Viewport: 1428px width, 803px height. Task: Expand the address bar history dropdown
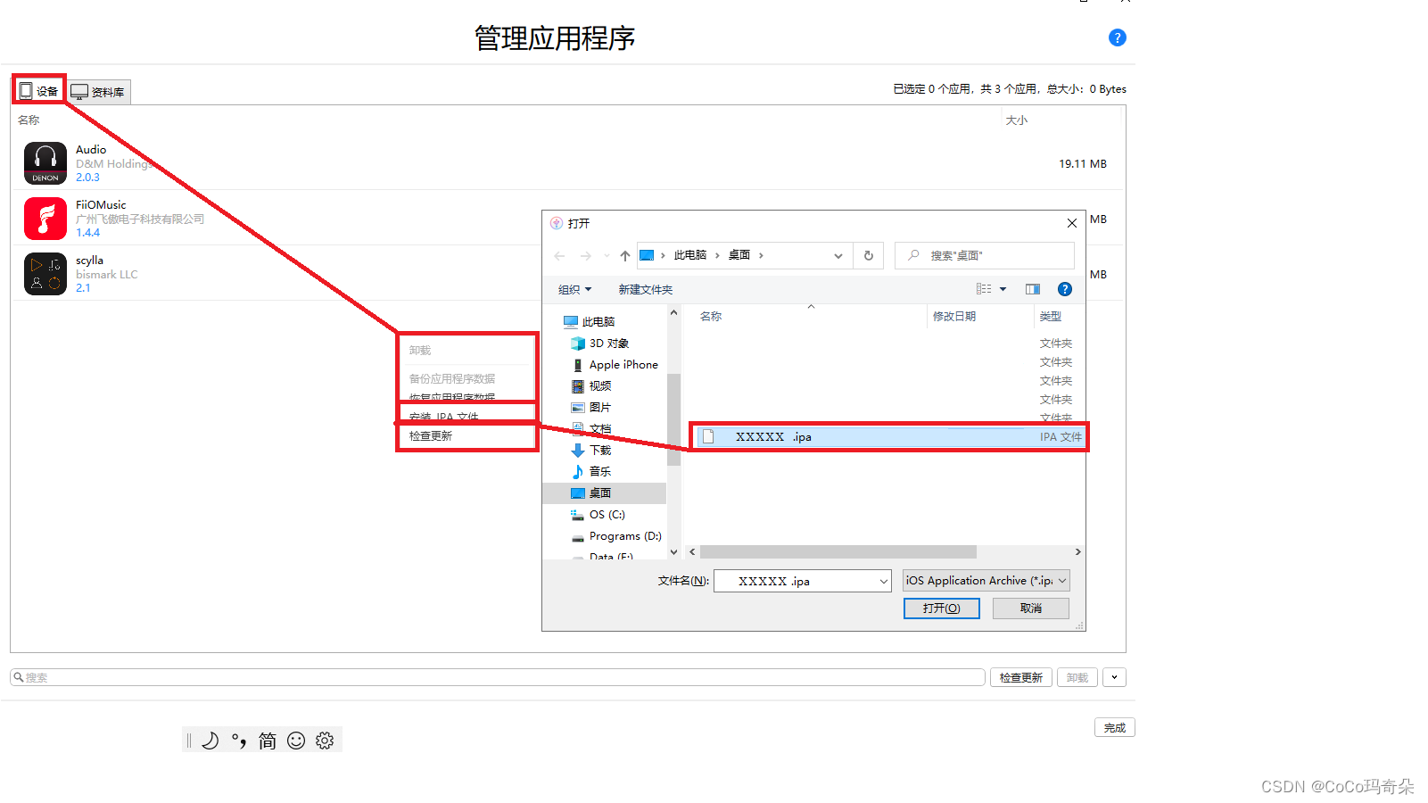pos(838,256)
